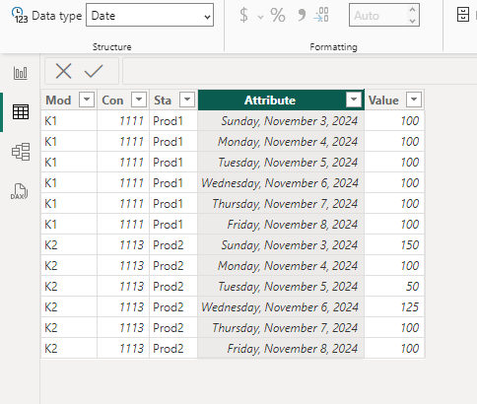Viewport: 477px width, 404px height.
Task: Click K2 Sunday, November 3, 2024 cell
Action: 281,245
